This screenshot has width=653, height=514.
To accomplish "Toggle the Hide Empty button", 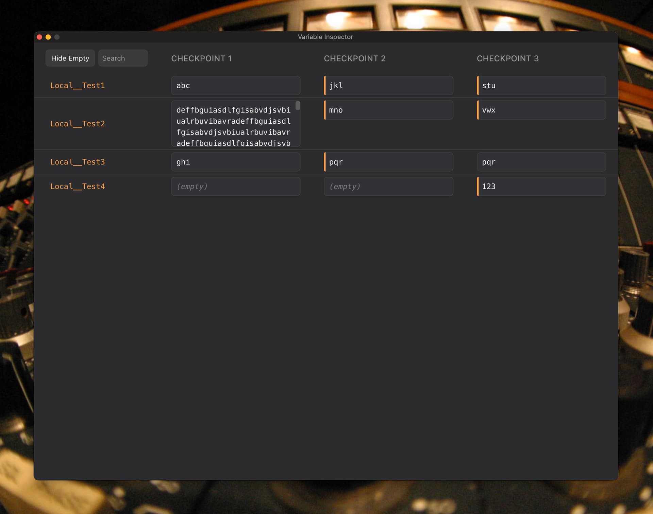I will [70, 58].
